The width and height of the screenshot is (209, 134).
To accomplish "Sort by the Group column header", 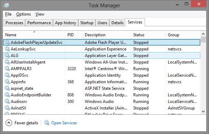I will click(x=183, y=35).
